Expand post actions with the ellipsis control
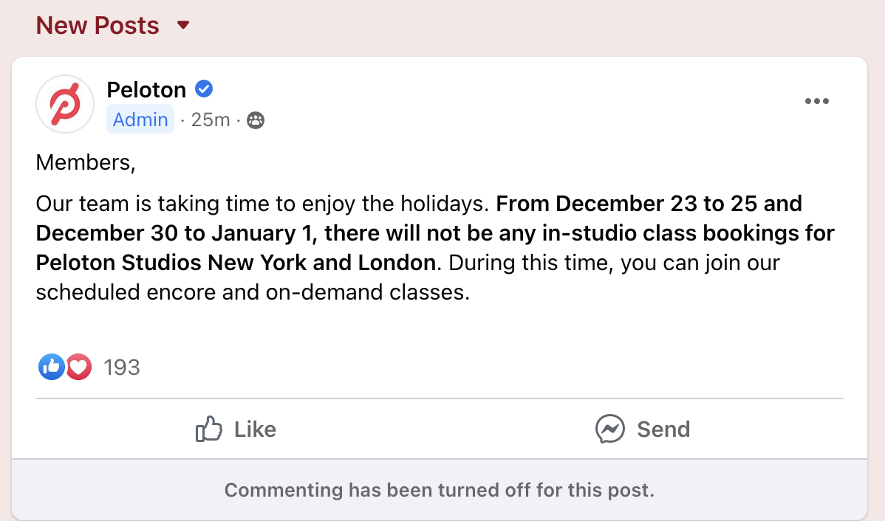885x521 pixels. click(817, 101)
